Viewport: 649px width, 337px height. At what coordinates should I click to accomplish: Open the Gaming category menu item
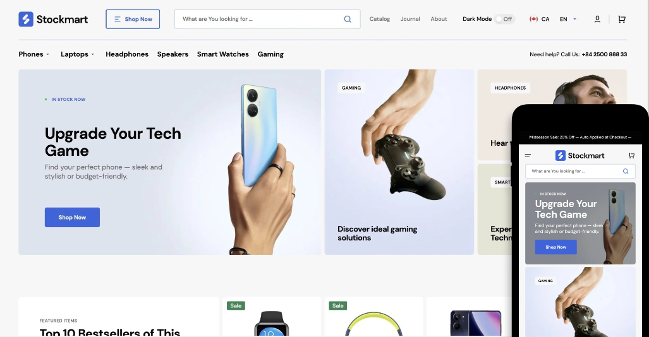[270, 54]
